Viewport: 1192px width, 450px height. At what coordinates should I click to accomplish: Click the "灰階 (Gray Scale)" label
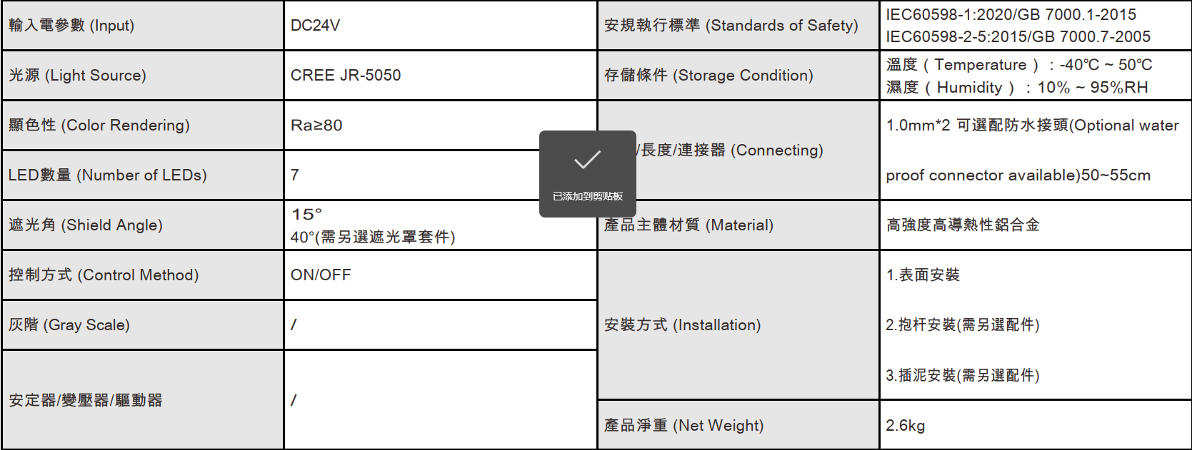69,325
